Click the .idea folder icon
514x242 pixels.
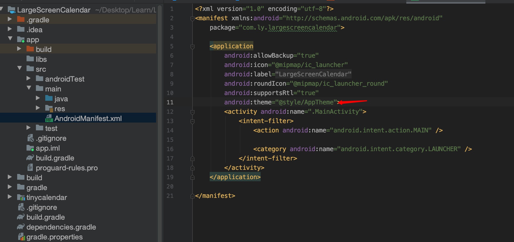pyautogui.click(x=21, y=29)
